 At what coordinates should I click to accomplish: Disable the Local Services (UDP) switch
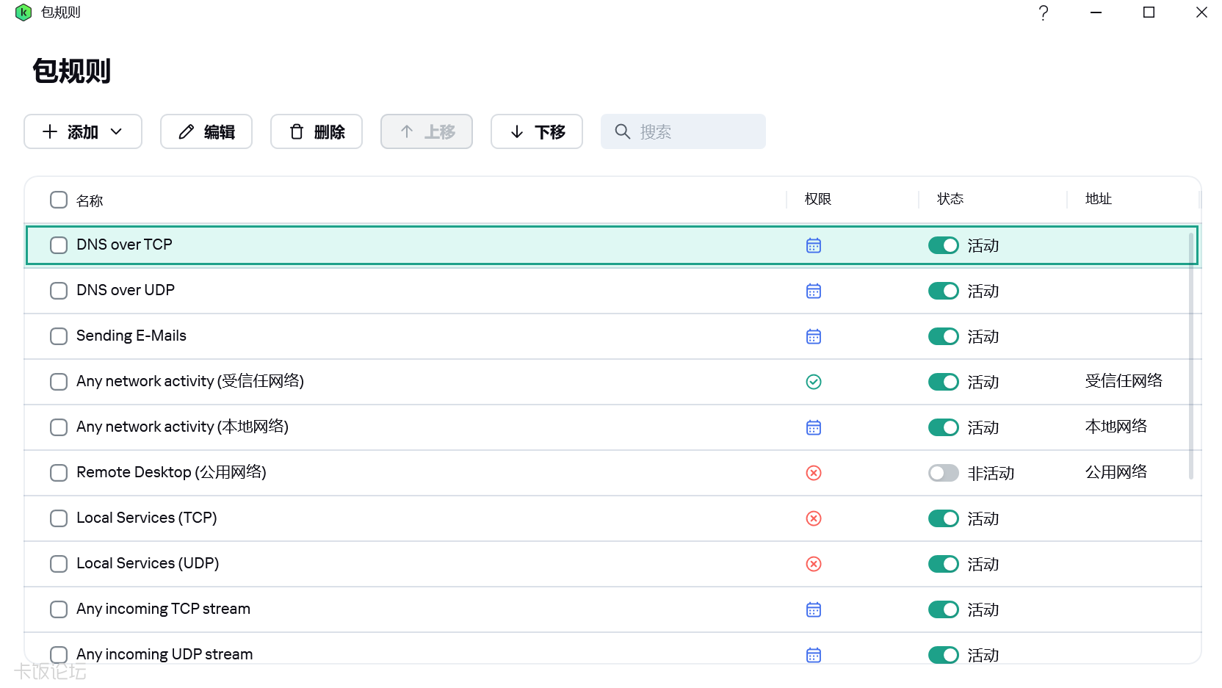pos(944,564)
